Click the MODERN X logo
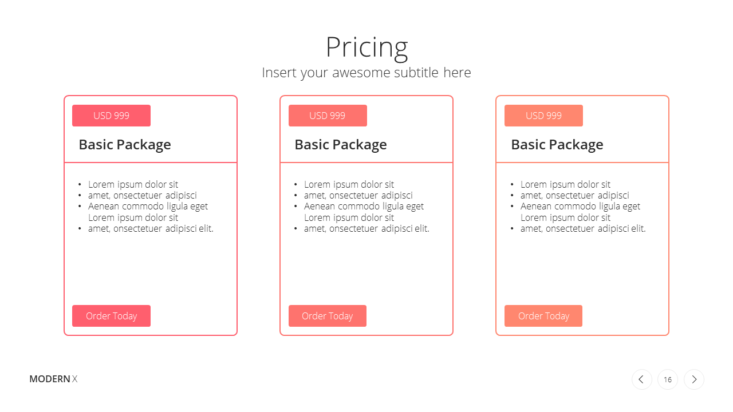This screenshot has width=733, height=412. (x=53, y=379)
